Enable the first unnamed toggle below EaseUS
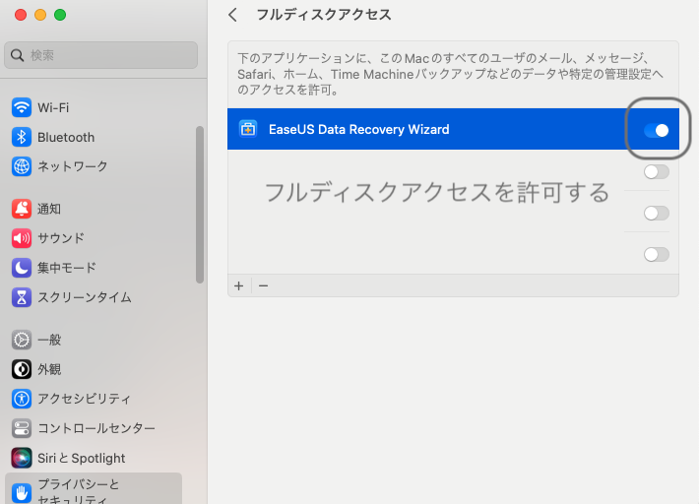Screen dimensions: 699x504 657,171
